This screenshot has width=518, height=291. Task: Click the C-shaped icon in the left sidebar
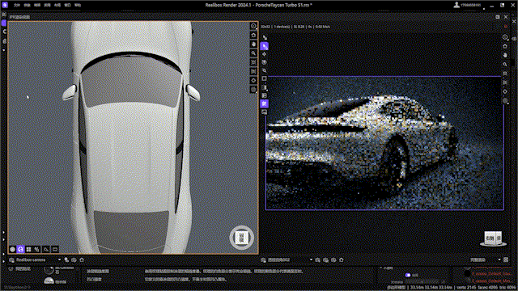(x=4, y=32)
